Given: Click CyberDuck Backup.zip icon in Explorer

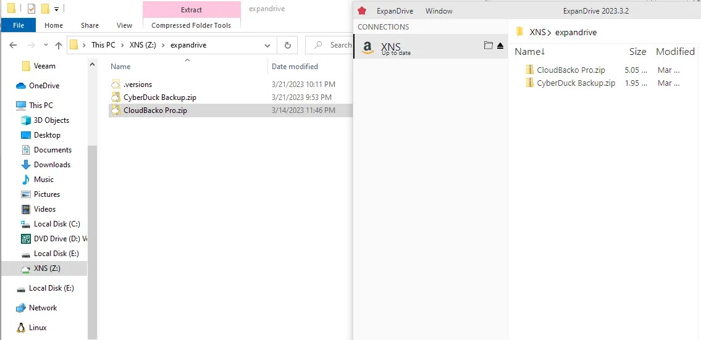Looking at the screenshot, I should click(x=115, y=97).
